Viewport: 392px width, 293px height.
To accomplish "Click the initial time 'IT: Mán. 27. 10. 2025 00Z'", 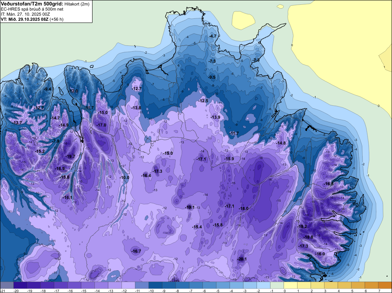I will coord(25,14).
